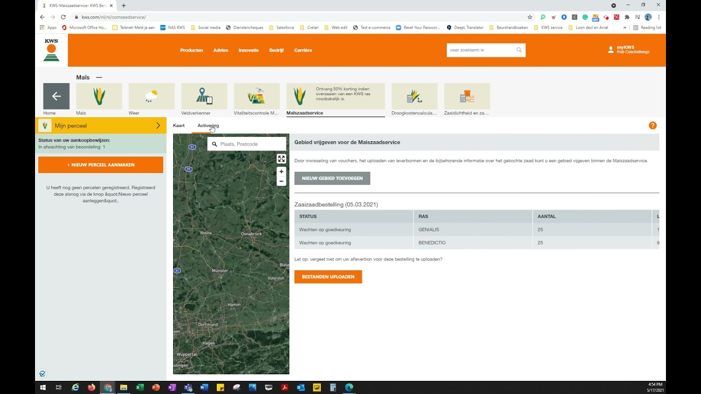
Task: Open the Salesforce bookmark folder
Action: (281, 27)
